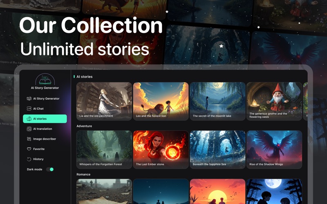Open the AI Chat menu item
This screenshot has height=204, width=327.
pos(45,109)
